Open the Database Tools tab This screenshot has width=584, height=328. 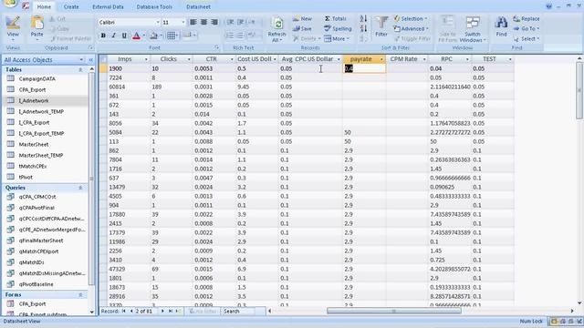154,6
